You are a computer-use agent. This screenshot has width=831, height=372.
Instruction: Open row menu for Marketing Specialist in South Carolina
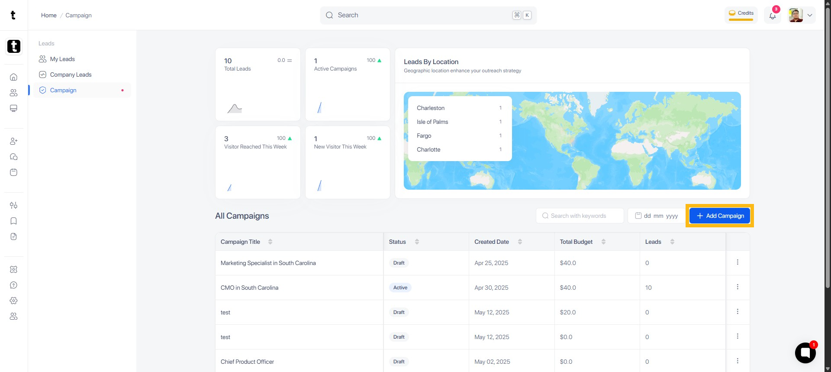pyautogui.click(x=738, y=262)
